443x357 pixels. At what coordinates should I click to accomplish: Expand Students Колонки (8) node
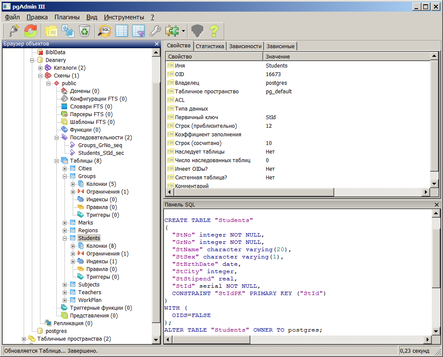pos(73,246)
